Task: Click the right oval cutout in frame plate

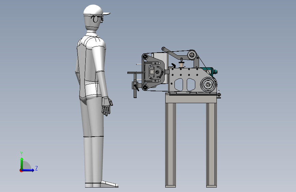Action: pyautogui.click(x=191, y=84)
